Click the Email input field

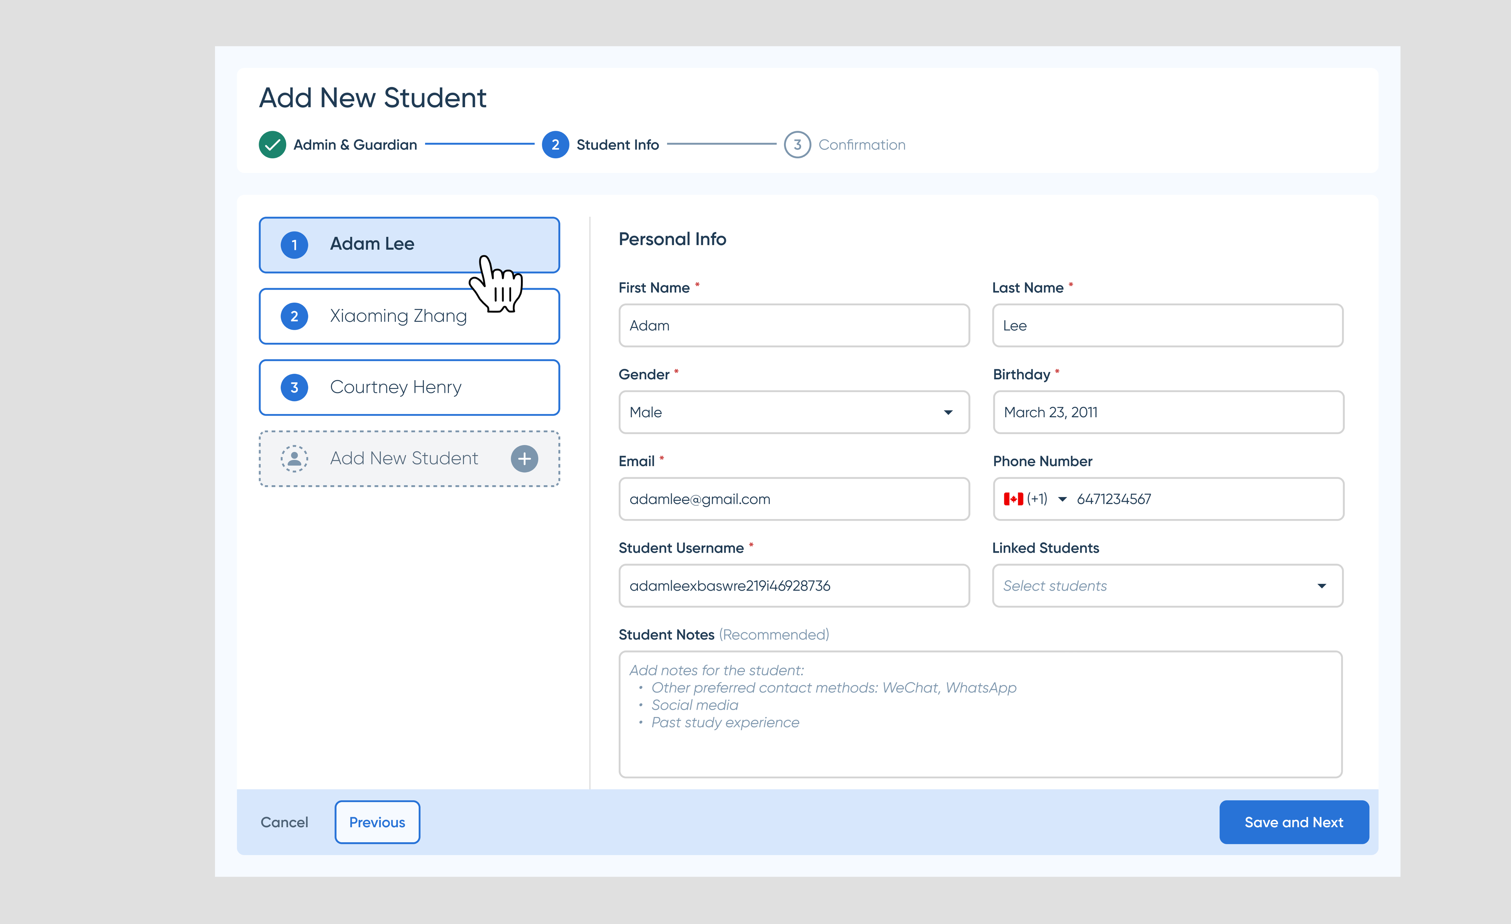(x=794, y=499)
